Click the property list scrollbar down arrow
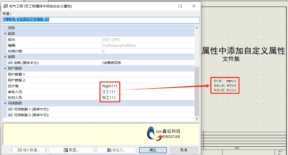Screen dimensions: 288x155 point(197,119)
